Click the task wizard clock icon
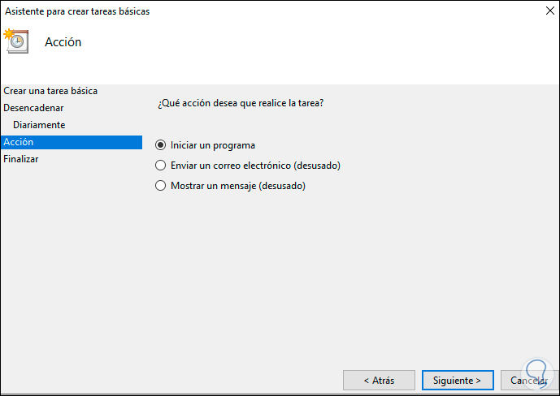The width and height of the screenshot is (560, 396). pyautogui.click(x=16, y=41)
